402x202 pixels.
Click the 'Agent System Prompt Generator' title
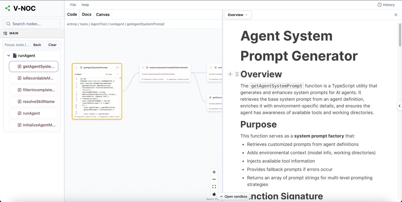[299, 46]
